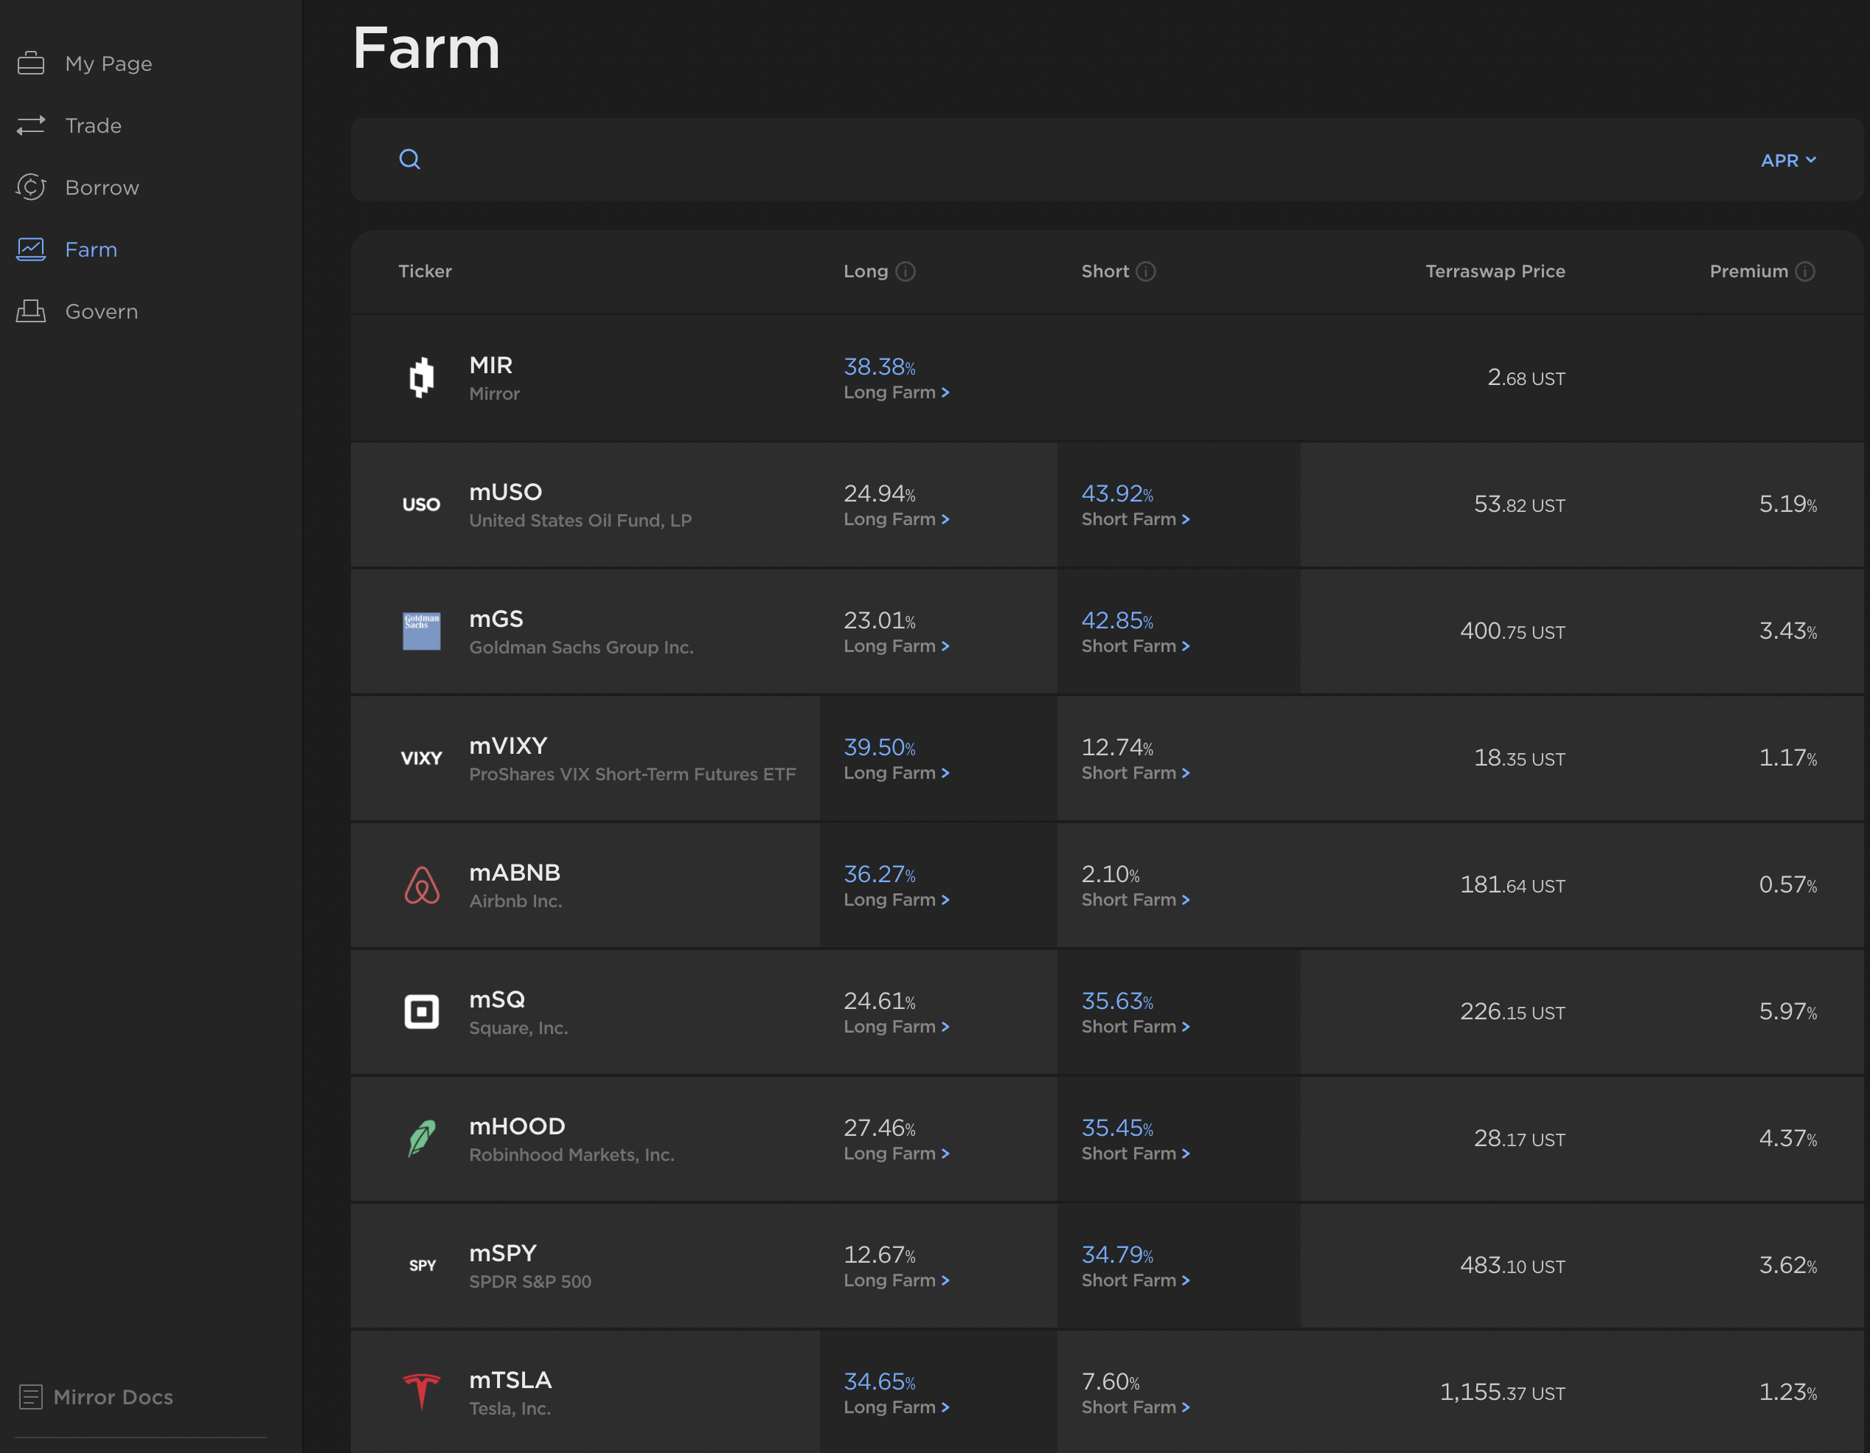Click the Robinhood mHOOD feather icon
The image size is (1870, 1453).
click(421, 1139)
